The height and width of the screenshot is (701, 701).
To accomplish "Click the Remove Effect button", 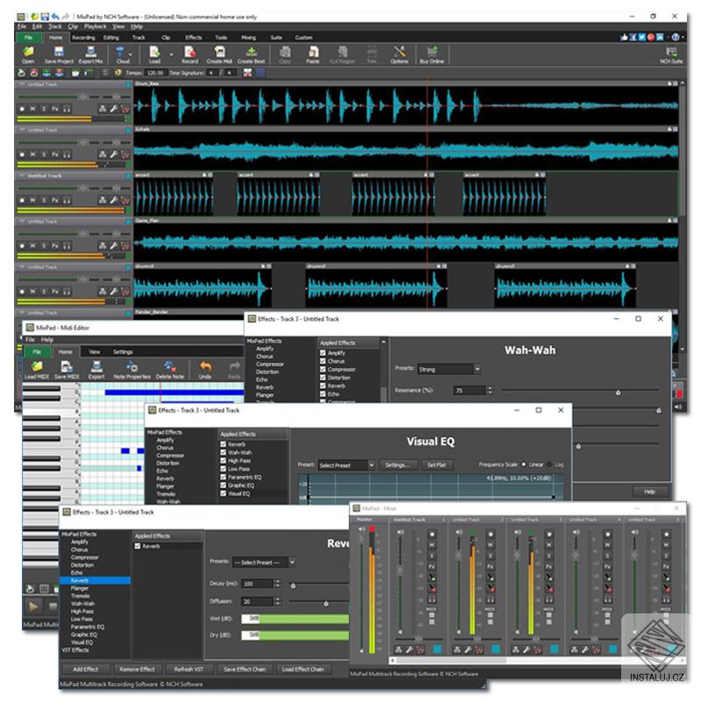I will 137,669.
